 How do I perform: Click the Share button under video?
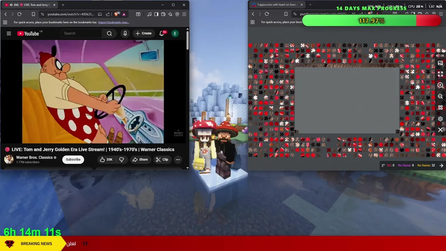[x=140, y=160]
